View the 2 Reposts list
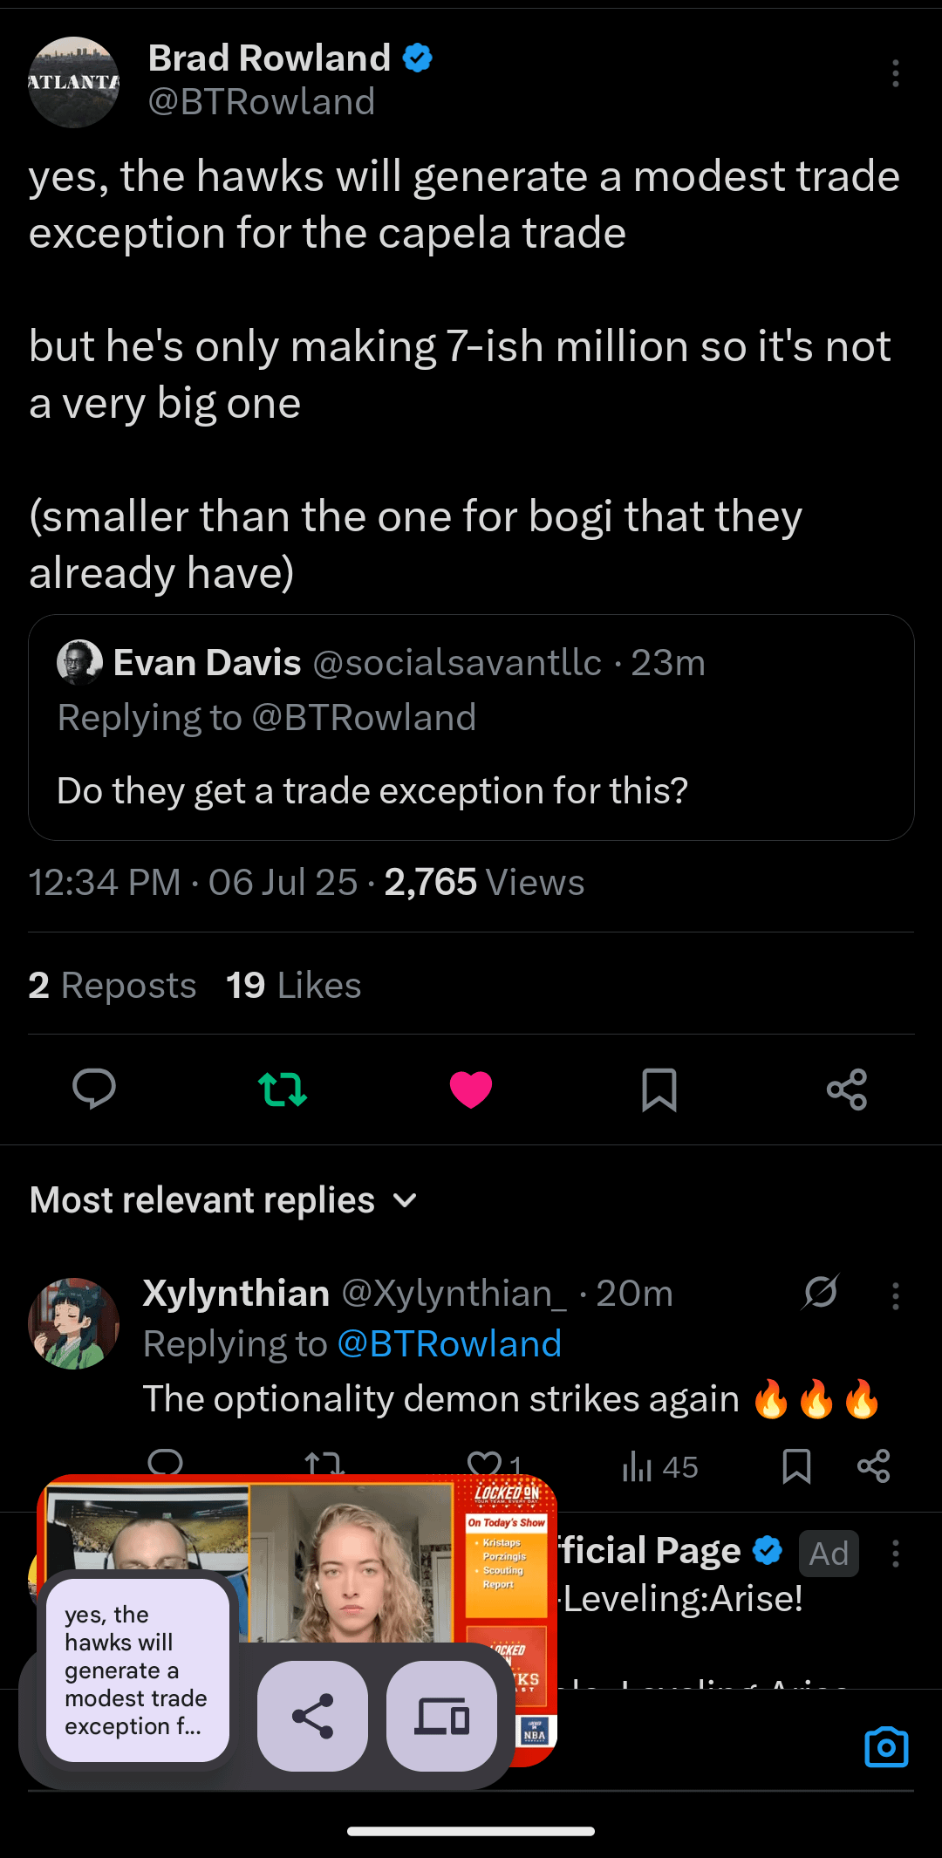This screenshot has width=942, height=1858. [113, 986]
